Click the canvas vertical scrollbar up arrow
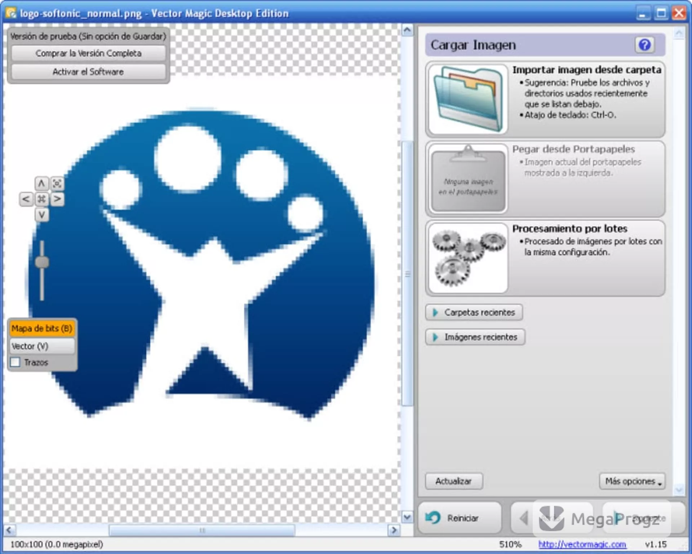692x554 pixels. coord(407,30)
